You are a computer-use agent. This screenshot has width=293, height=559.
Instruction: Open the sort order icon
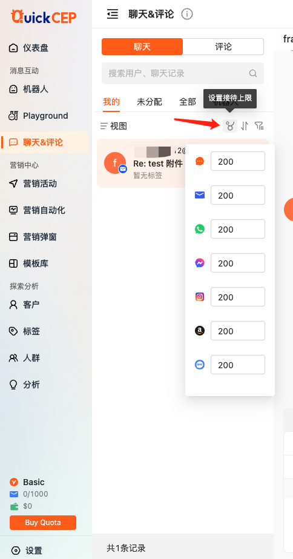point(245,126)
